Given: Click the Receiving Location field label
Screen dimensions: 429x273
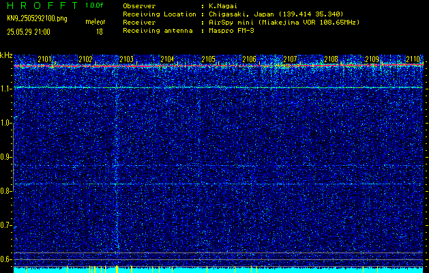Looking at the screenshot, I should coord(160,14).
